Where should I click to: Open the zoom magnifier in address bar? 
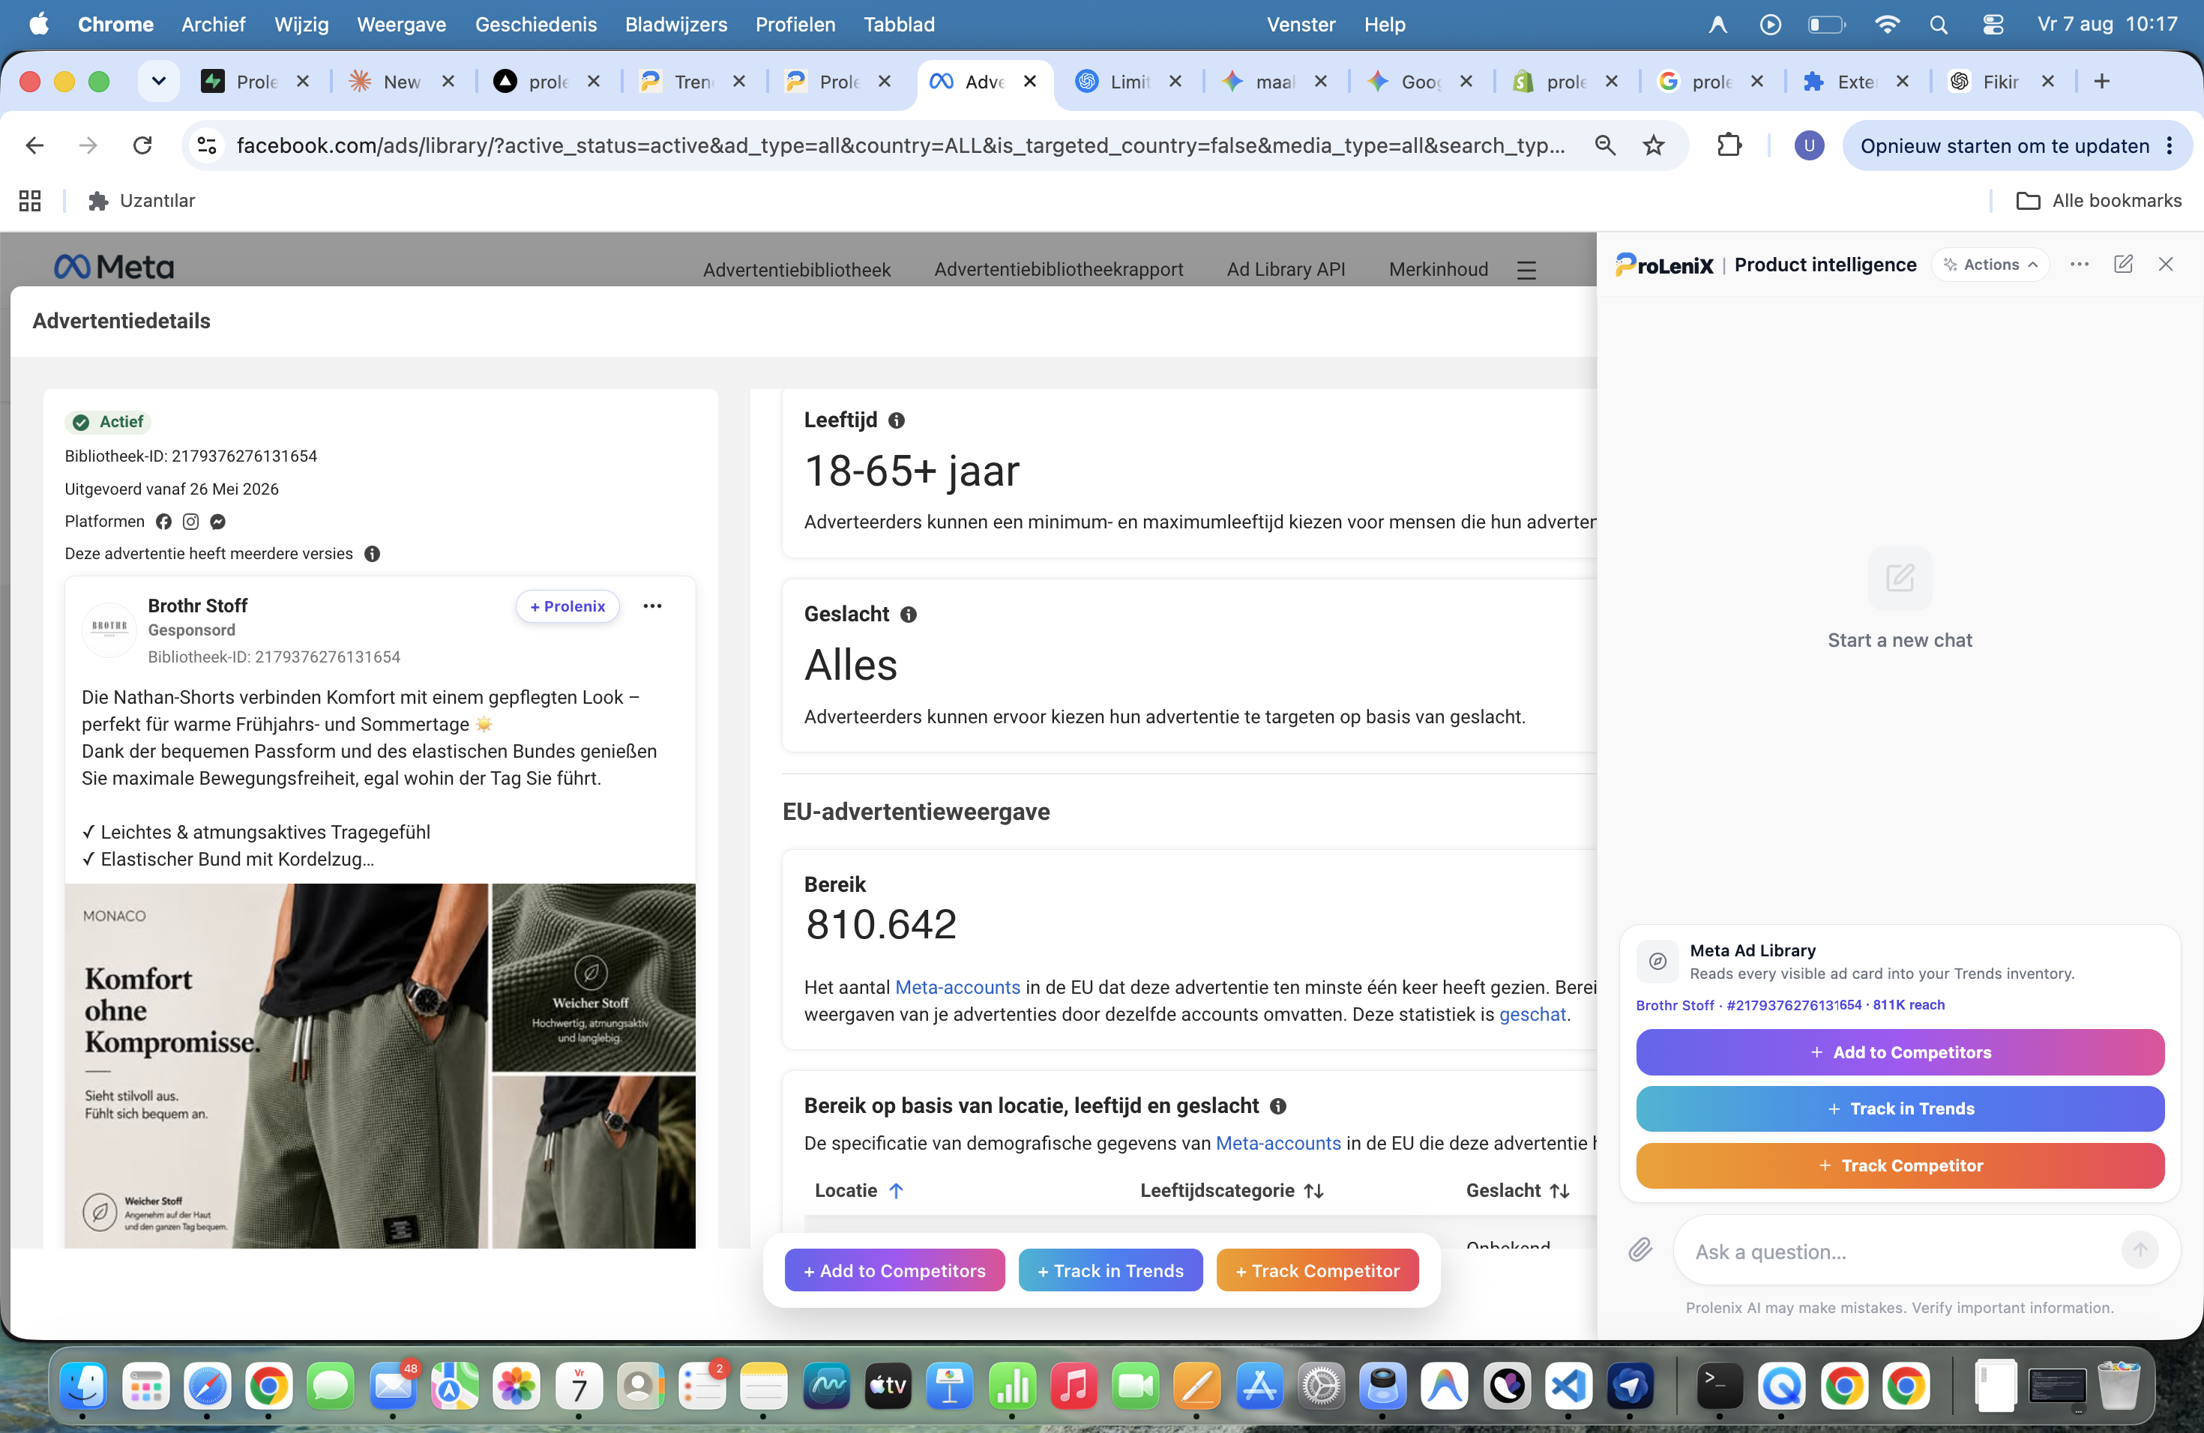point(1605,145)
